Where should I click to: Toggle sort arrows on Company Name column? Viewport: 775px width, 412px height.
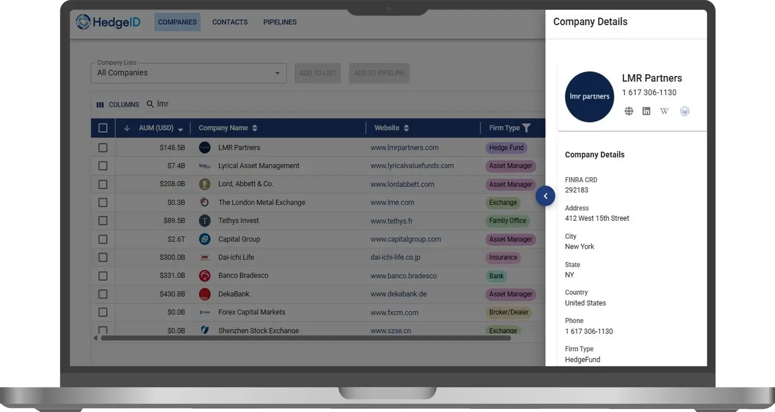[x=255, y=128]
